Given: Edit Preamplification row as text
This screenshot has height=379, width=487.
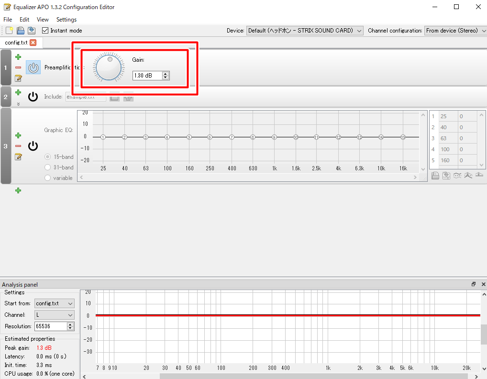Looking at the screenshot, I should tap(18, 78).
